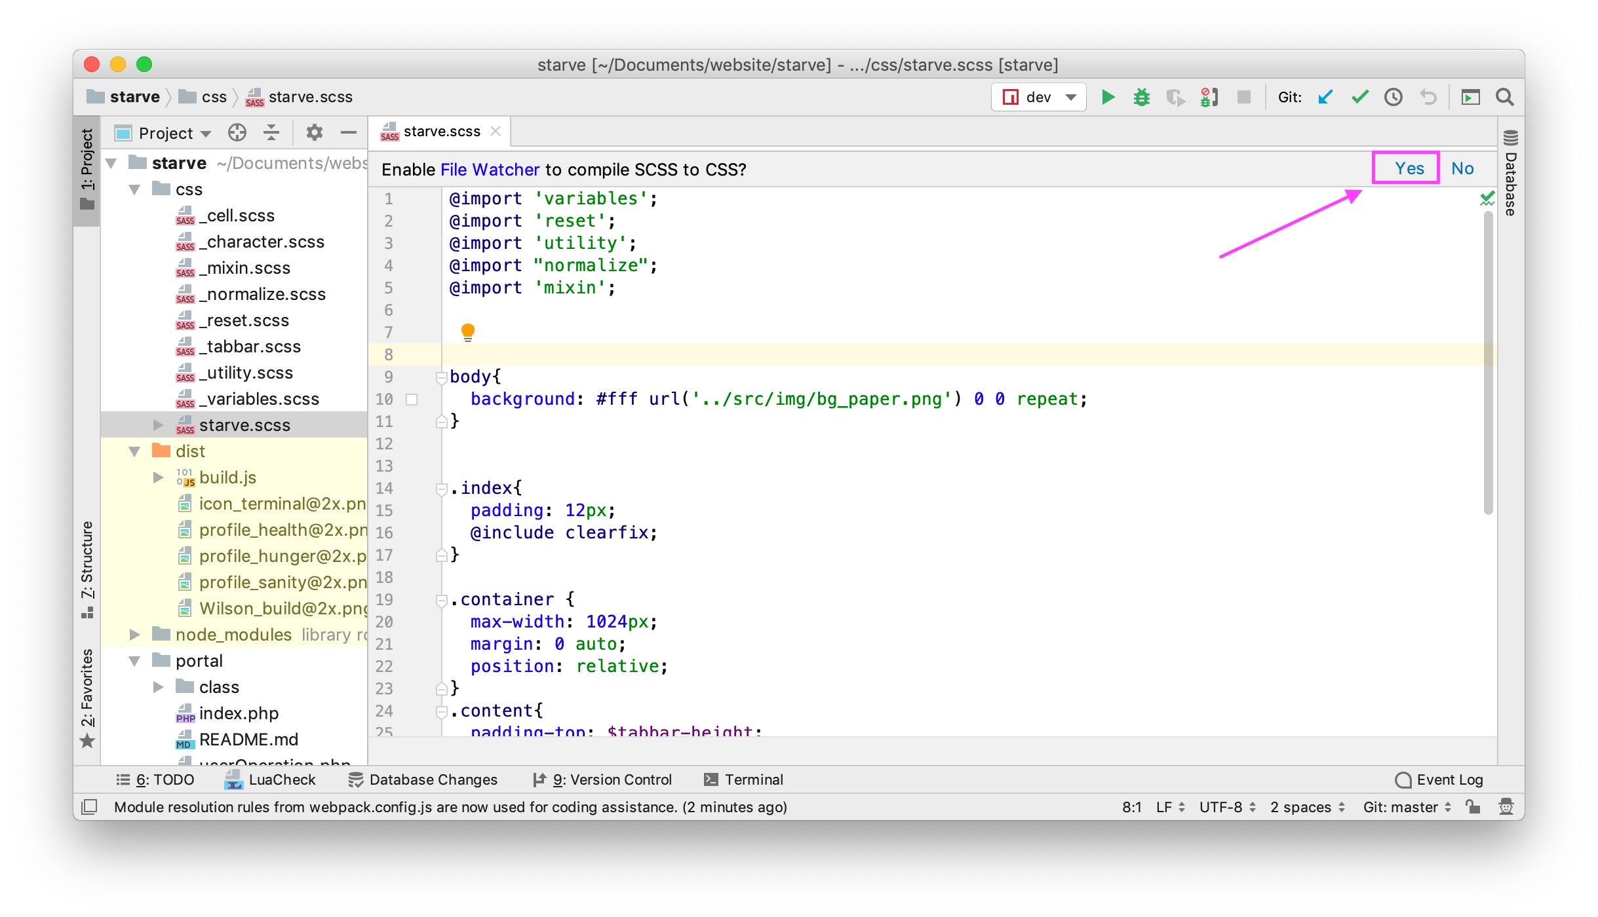Screen dimensions: 1598x917
Task: Toggle read-only lock icon in status bar
Action: point(1473,806)
